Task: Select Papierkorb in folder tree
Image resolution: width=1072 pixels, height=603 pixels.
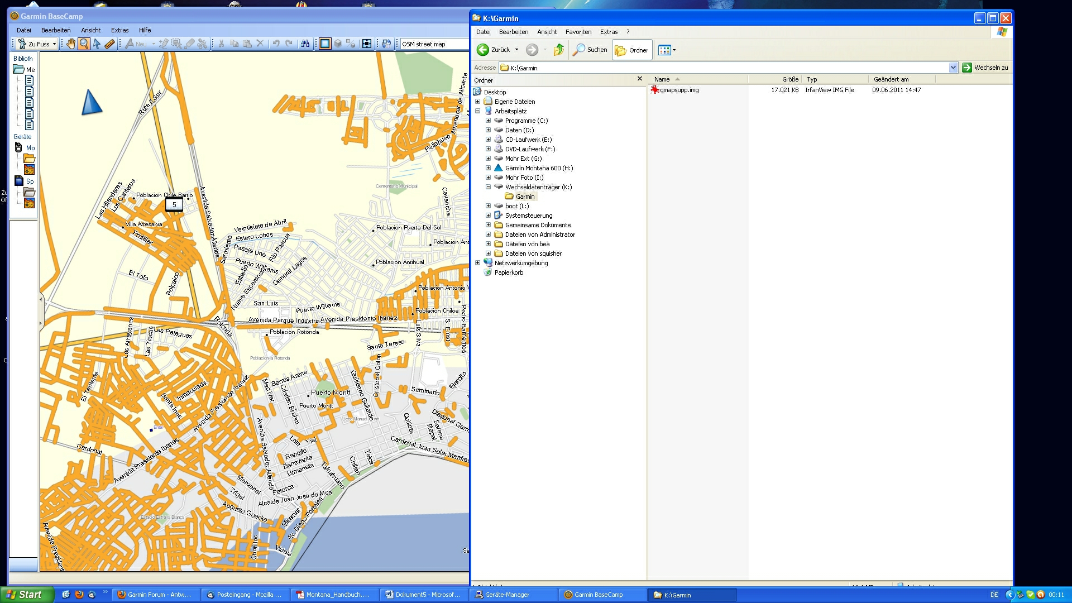Action: coord(504,272)
